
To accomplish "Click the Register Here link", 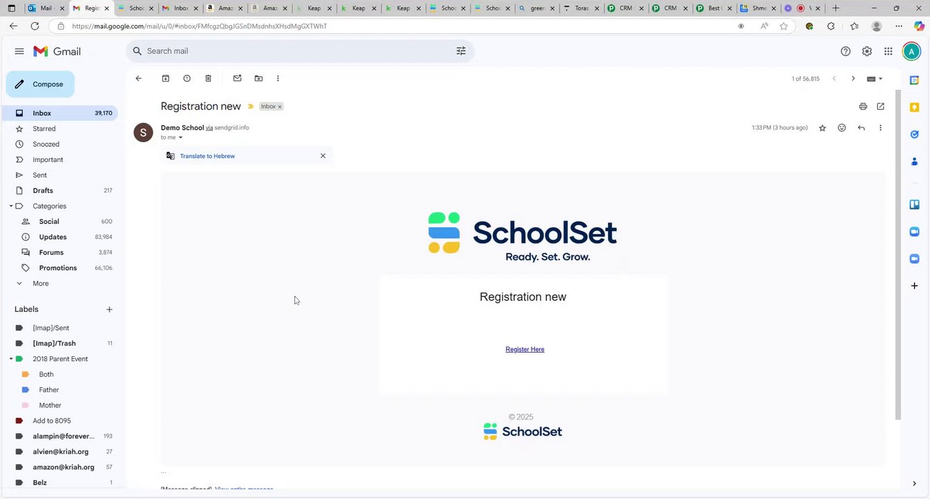I will 525,349.
